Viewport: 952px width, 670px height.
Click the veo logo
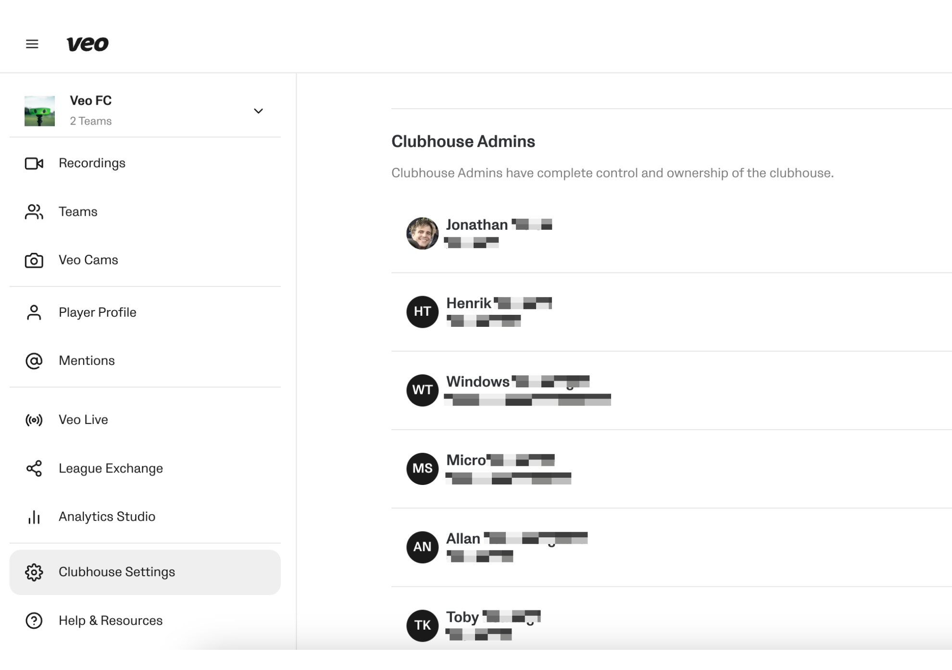click(88, 44)
